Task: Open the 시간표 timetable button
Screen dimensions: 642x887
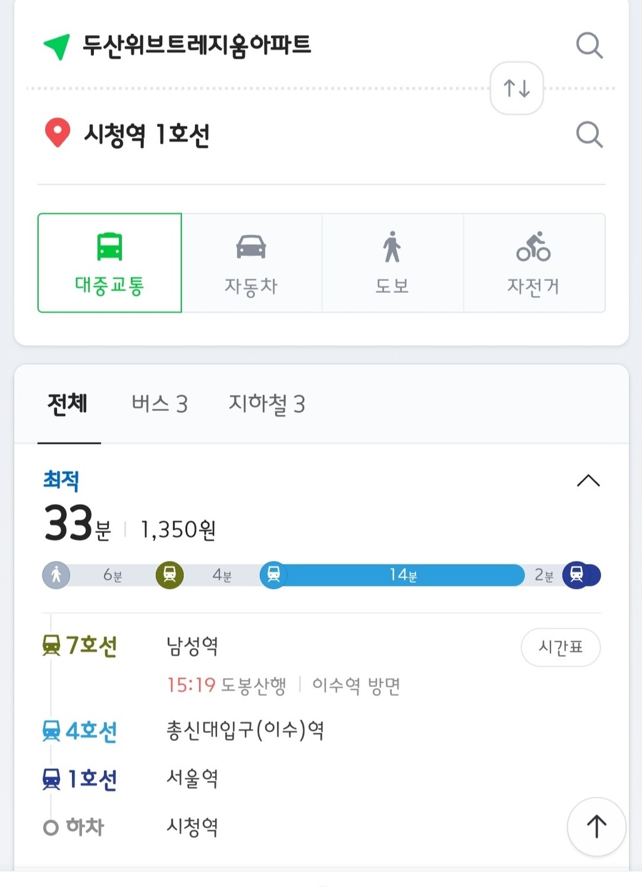Action: coord(561,647)
